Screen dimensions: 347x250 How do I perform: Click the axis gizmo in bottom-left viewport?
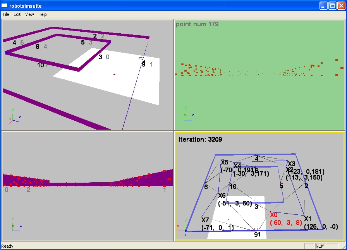click(x=15, y=225)
